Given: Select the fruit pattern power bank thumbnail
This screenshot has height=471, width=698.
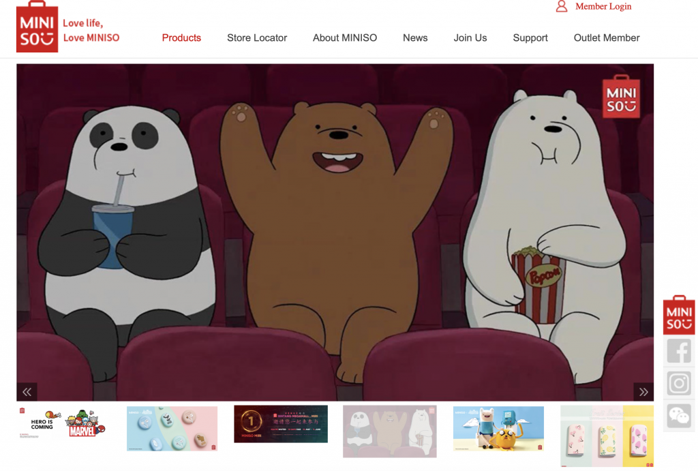Looking at the screenshot, I should click(607, 436).
